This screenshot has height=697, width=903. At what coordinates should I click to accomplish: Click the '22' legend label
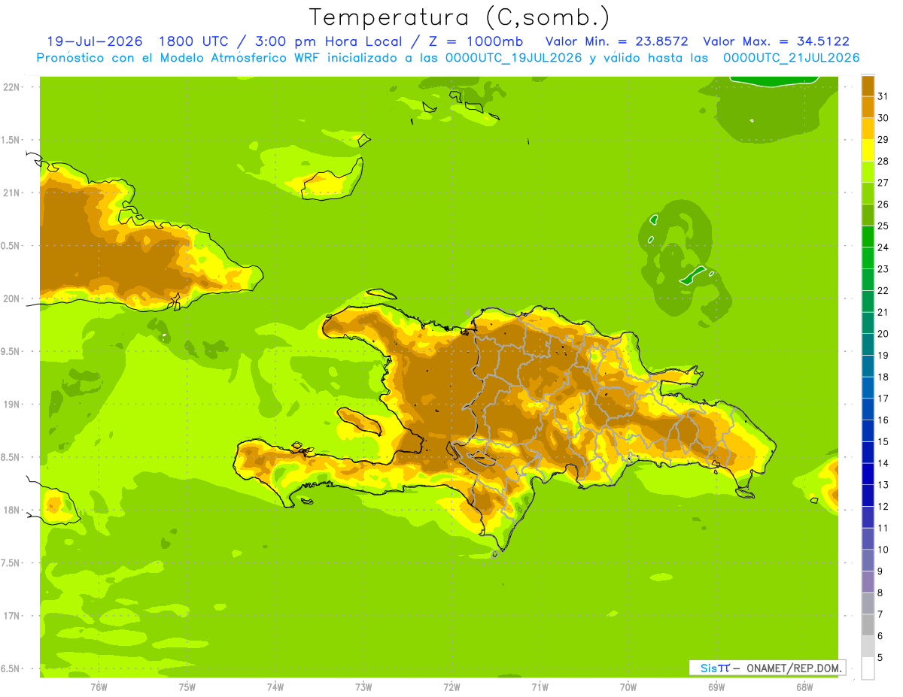click(883, 290)
